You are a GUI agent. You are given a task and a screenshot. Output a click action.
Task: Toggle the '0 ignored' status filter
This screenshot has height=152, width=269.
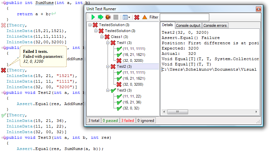(x=146, y=121)
